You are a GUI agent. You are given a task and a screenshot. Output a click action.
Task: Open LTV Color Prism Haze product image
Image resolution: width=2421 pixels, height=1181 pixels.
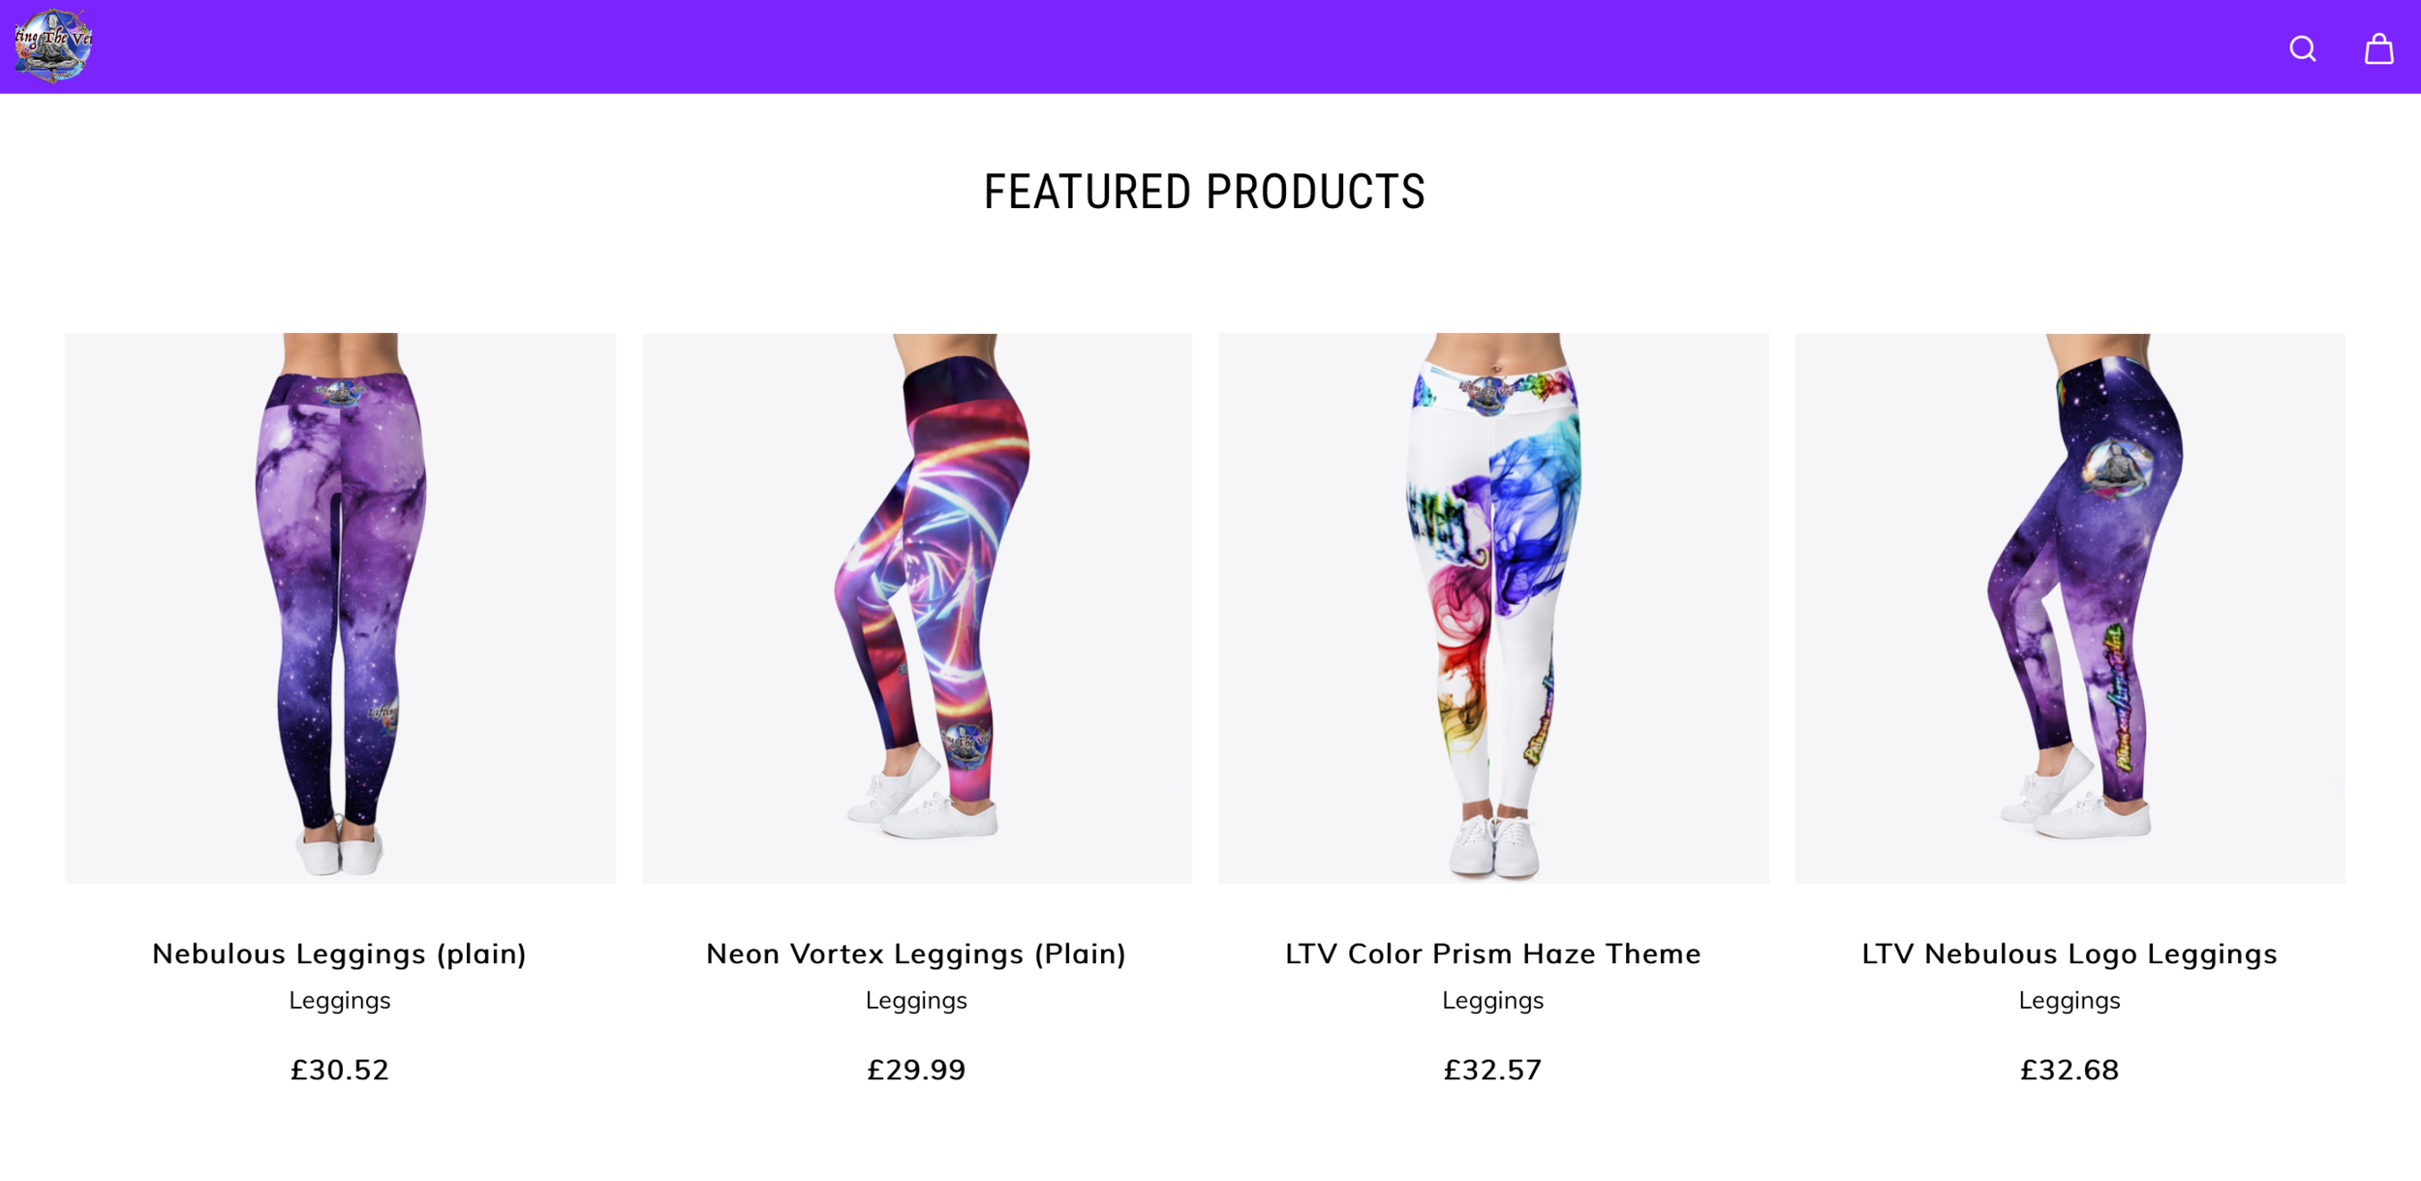coord(1492,608)
